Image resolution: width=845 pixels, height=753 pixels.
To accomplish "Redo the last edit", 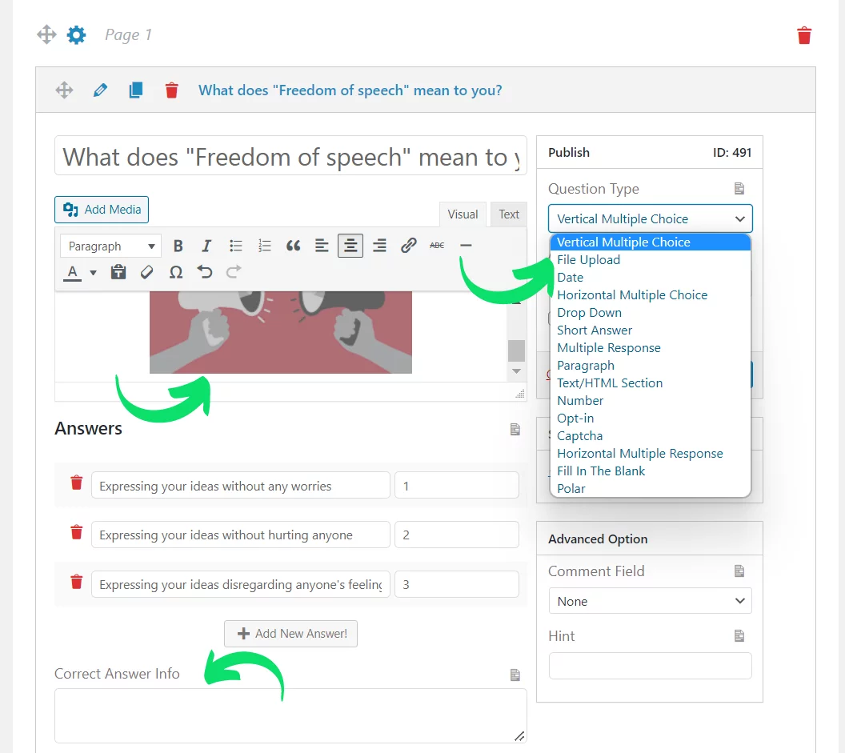I will [x=234, y=271].
